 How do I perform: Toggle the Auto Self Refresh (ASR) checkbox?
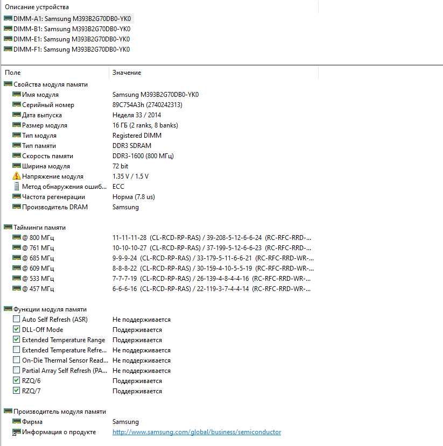coord(17,319)
